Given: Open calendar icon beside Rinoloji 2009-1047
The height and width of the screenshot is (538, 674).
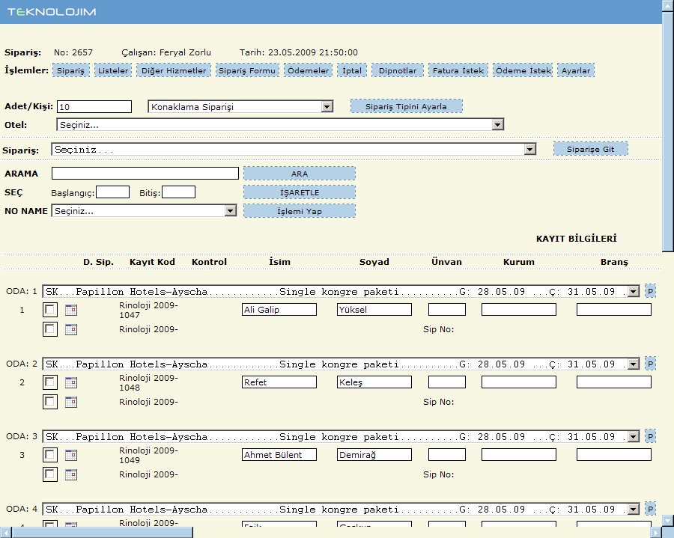Looking at the screenshot, I should pyautogui.click(x=71, y=310).
